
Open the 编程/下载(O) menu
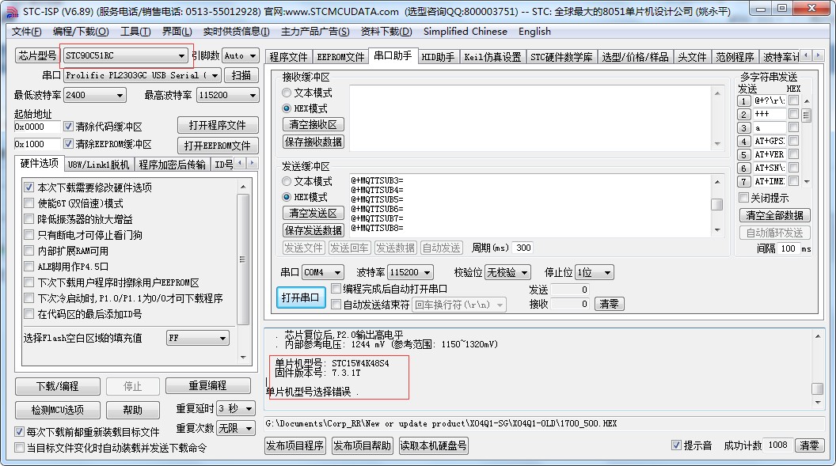click(x=81, y=32)
